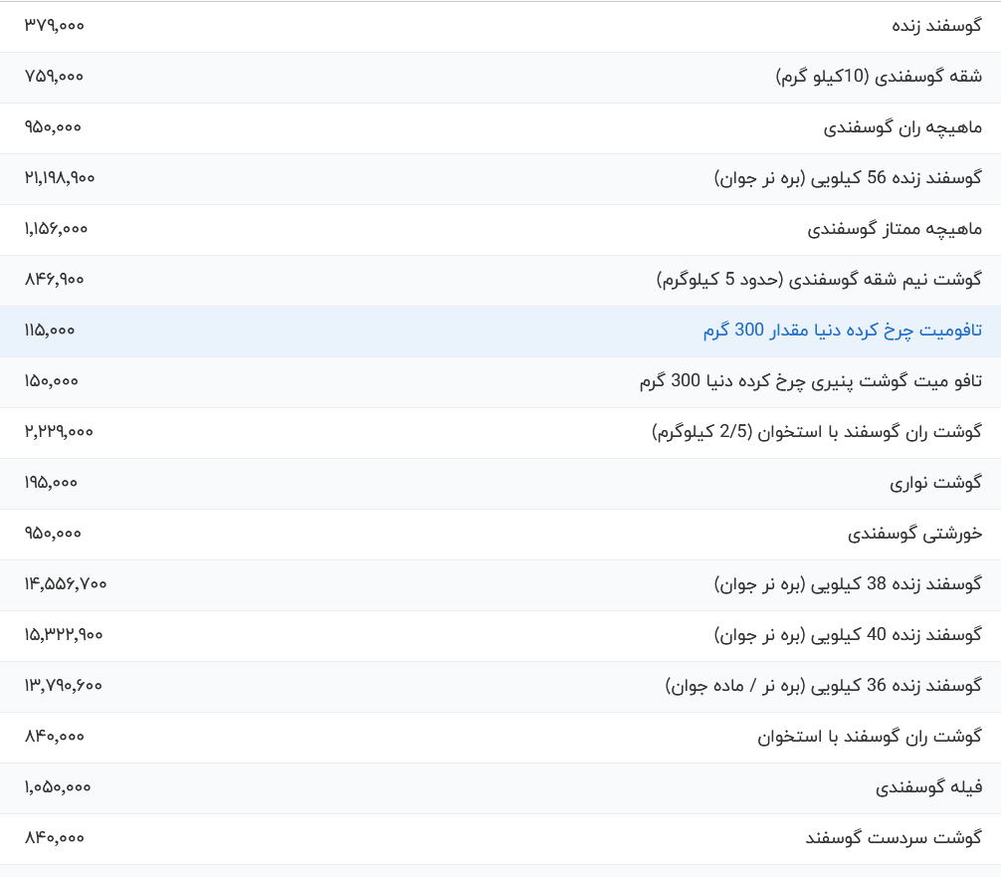Open گوشت ران گوسفند (2/5 کیلوگرم) link
Viewport: 1001px width, 877px height.
pyautogui.click(x=816, y=432)
